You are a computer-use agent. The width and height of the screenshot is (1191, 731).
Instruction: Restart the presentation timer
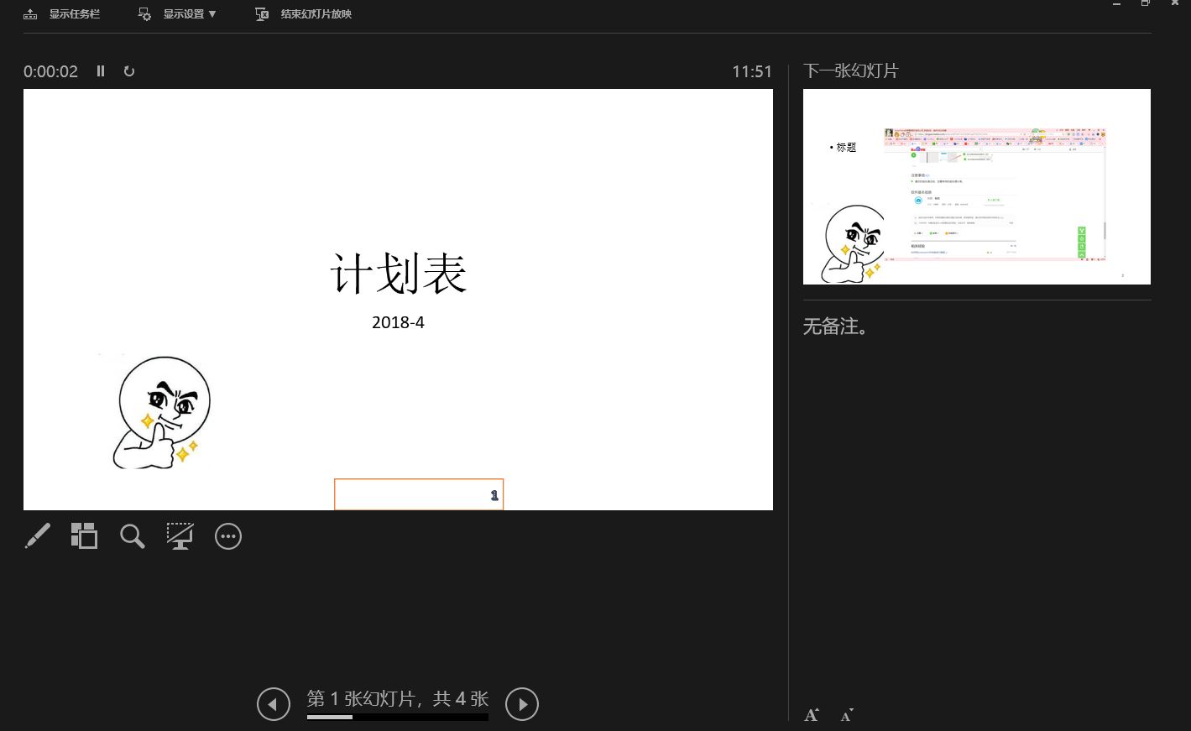(x=129, y=71)
